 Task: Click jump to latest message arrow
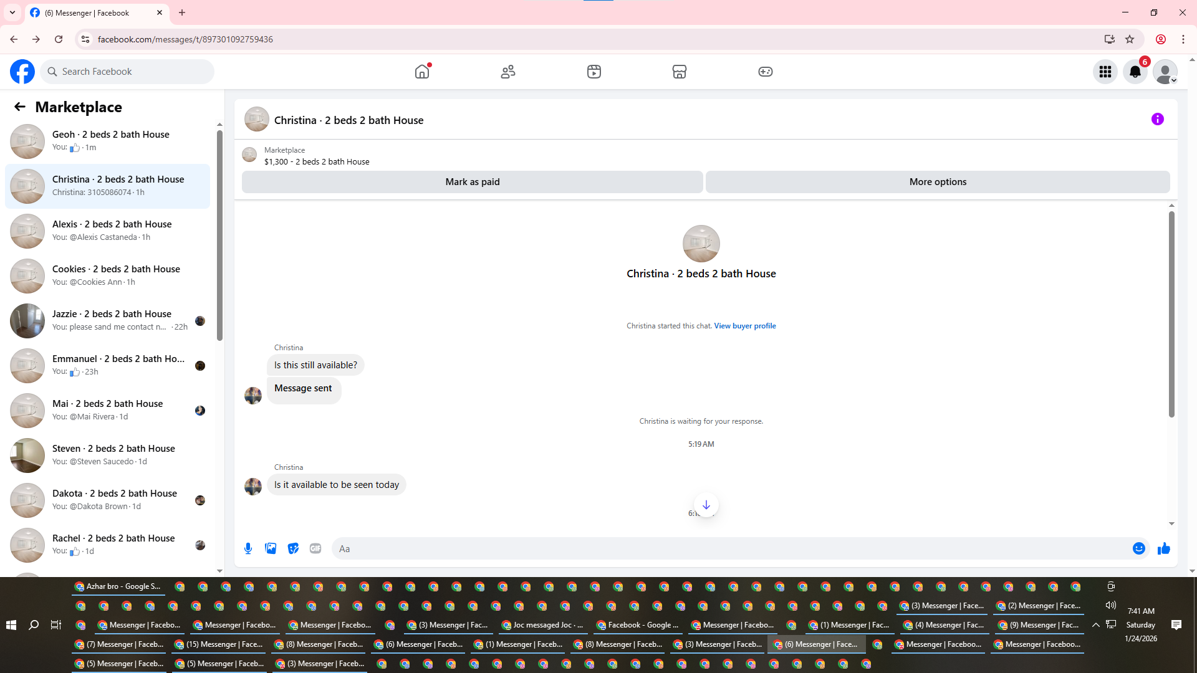pyautogui.click(x=706, y=505)
